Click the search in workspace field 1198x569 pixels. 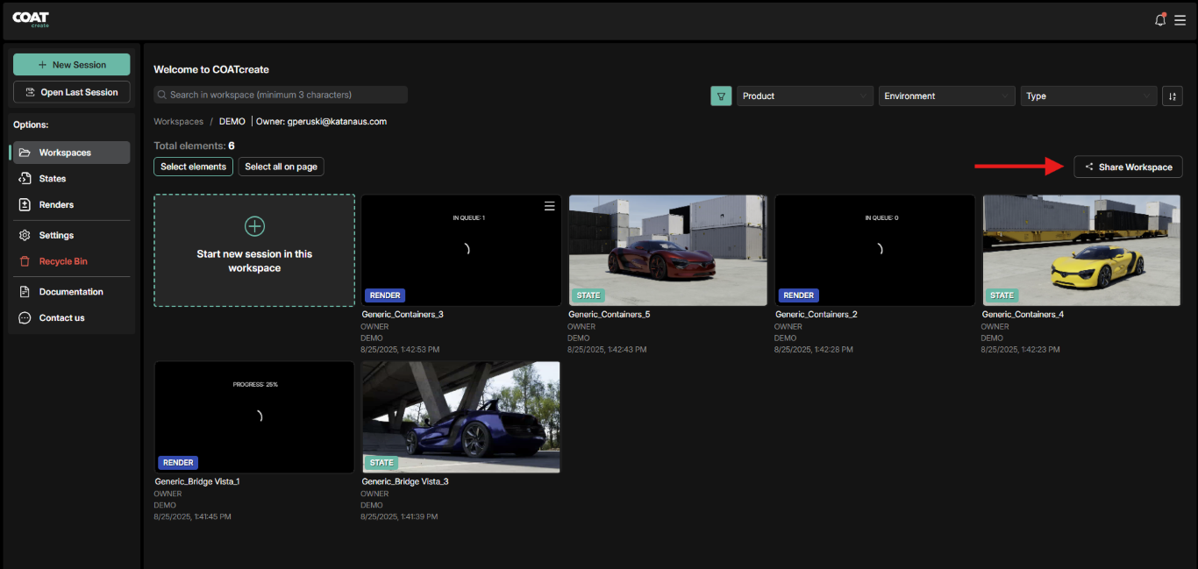click(281, 95)
